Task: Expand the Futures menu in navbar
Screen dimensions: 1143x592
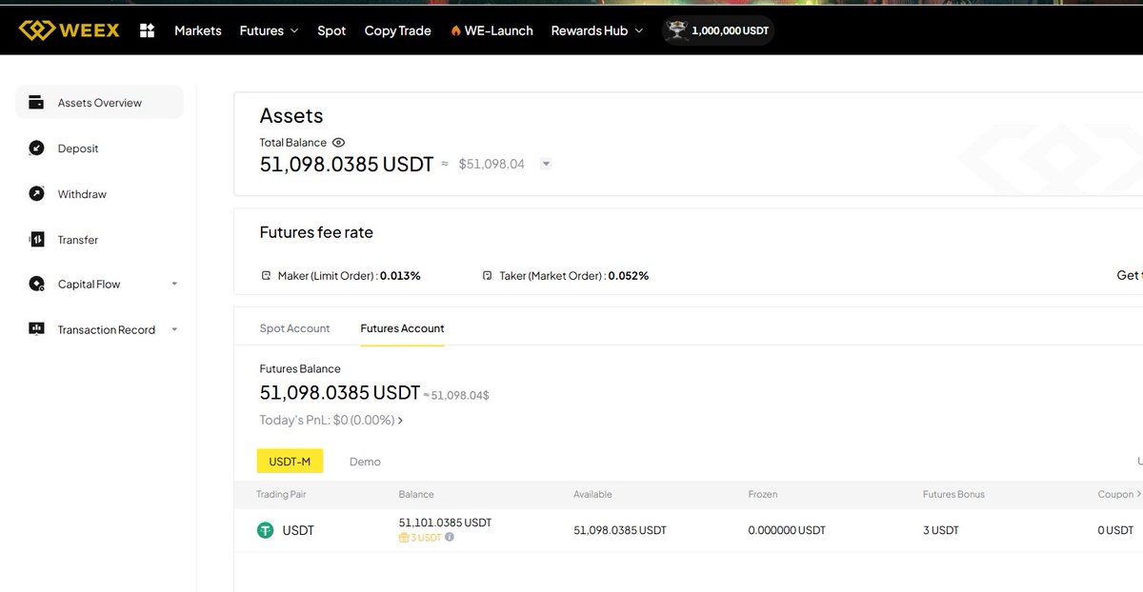Action: pyautogui.click(x=294, y=30)
